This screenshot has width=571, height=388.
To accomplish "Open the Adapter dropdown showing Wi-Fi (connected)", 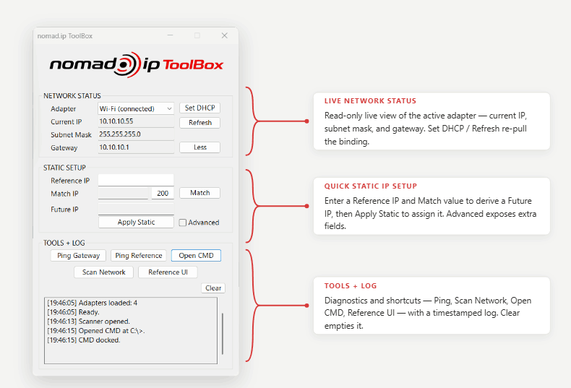I will [136, 108].
